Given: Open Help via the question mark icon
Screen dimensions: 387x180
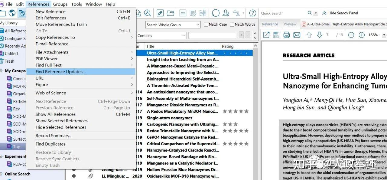Looking at the screenshot, I should [253, 13].
